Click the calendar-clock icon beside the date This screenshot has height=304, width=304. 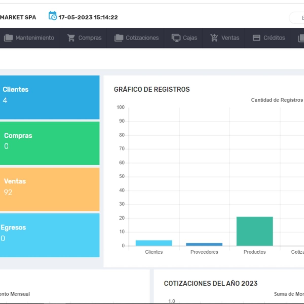(x=52, y=17)
